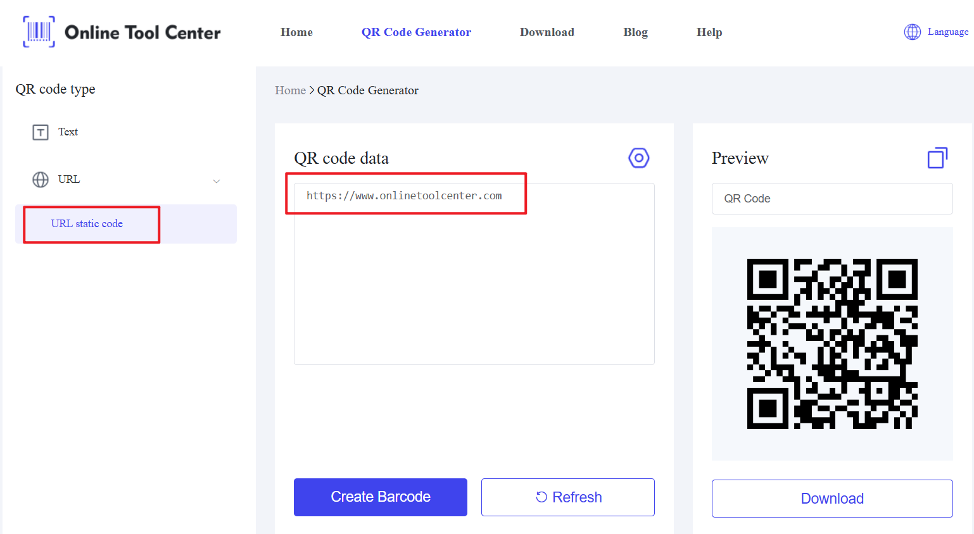Click the QR Code name field in Preview
The image size is (974, 534).
coord(832,199)
